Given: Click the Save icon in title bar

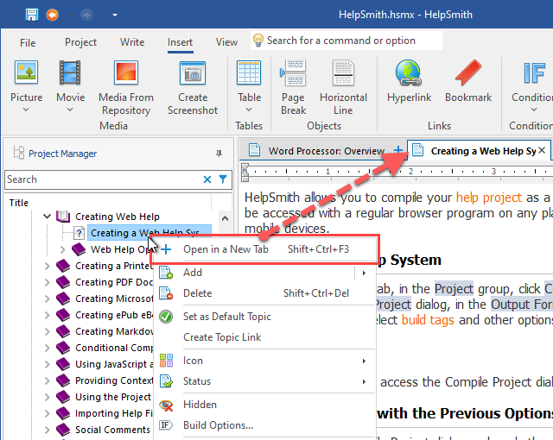Looking at the screenshot, I should click(x=32, y=15).
